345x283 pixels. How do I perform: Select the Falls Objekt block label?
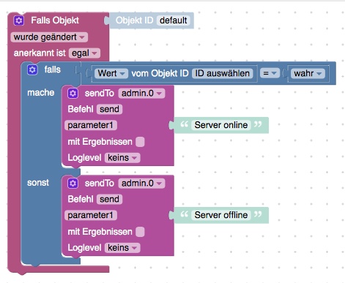click(x=55, y=20)
